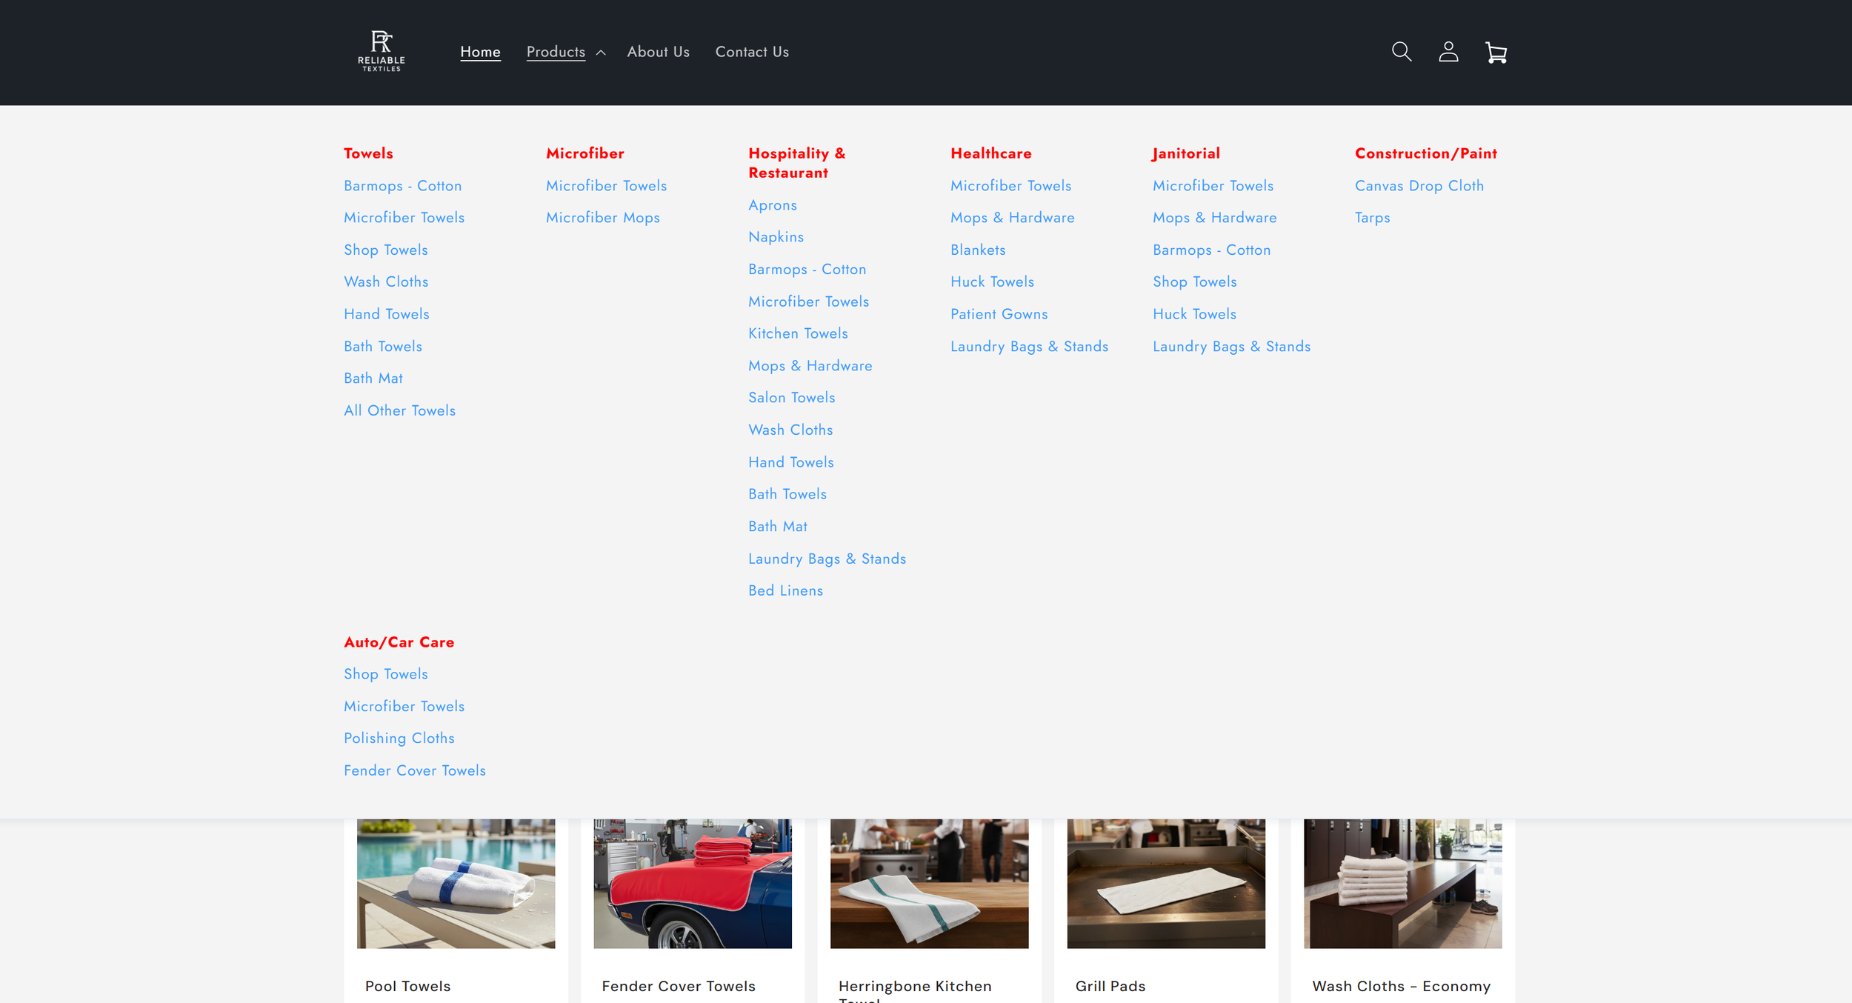This screenshot has width=1852, height=1003.
Task: Select the Towels category heading
Action: tap(368, 153)
